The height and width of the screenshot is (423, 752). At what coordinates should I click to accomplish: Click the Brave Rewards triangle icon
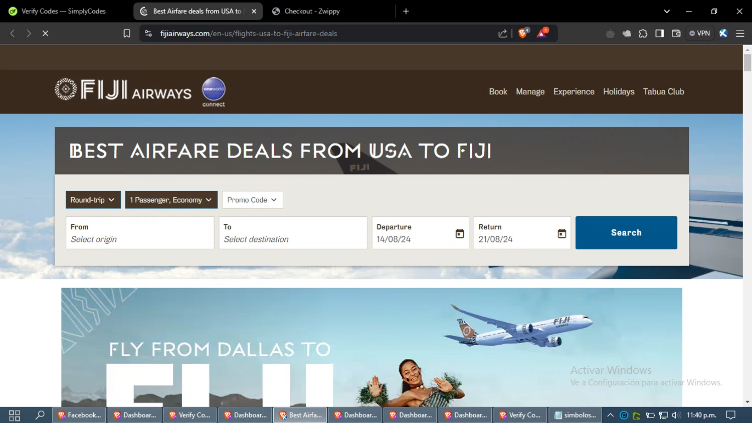tap(542, 33)
